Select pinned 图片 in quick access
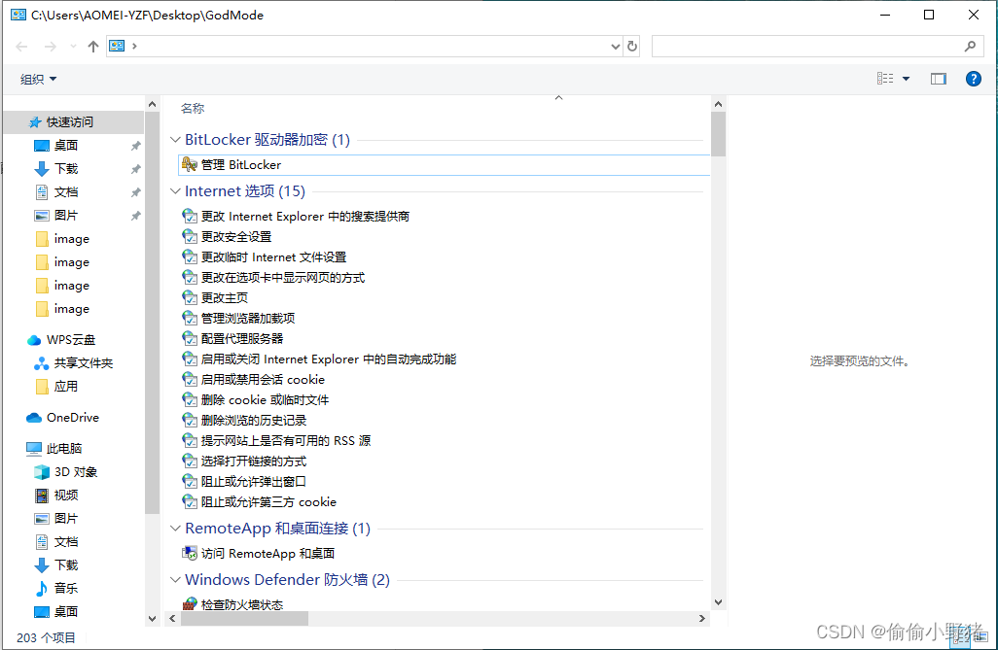Viewport: 998px width, 650px height. click(x=65, y=215)
